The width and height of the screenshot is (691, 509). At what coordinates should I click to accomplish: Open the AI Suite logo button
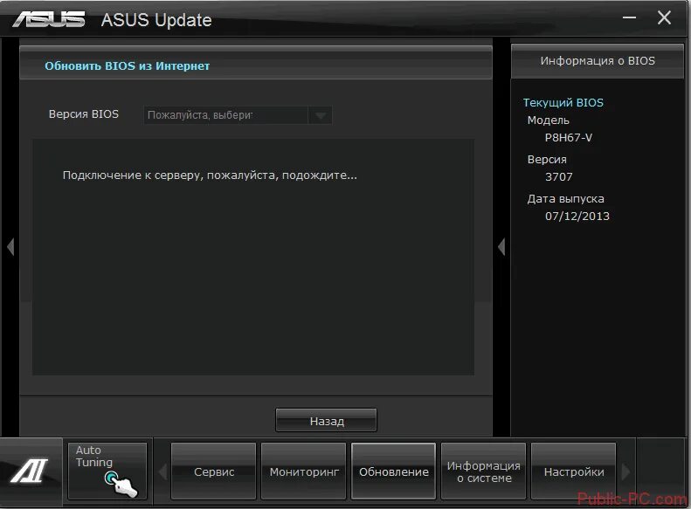tap(30, 471)
